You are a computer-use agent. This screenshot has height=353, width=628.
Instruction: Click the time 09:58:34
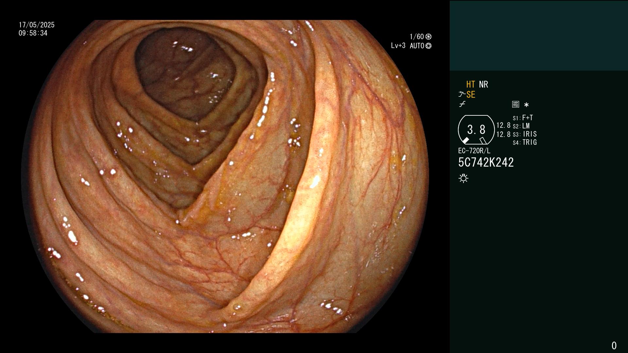click(33, 33)
